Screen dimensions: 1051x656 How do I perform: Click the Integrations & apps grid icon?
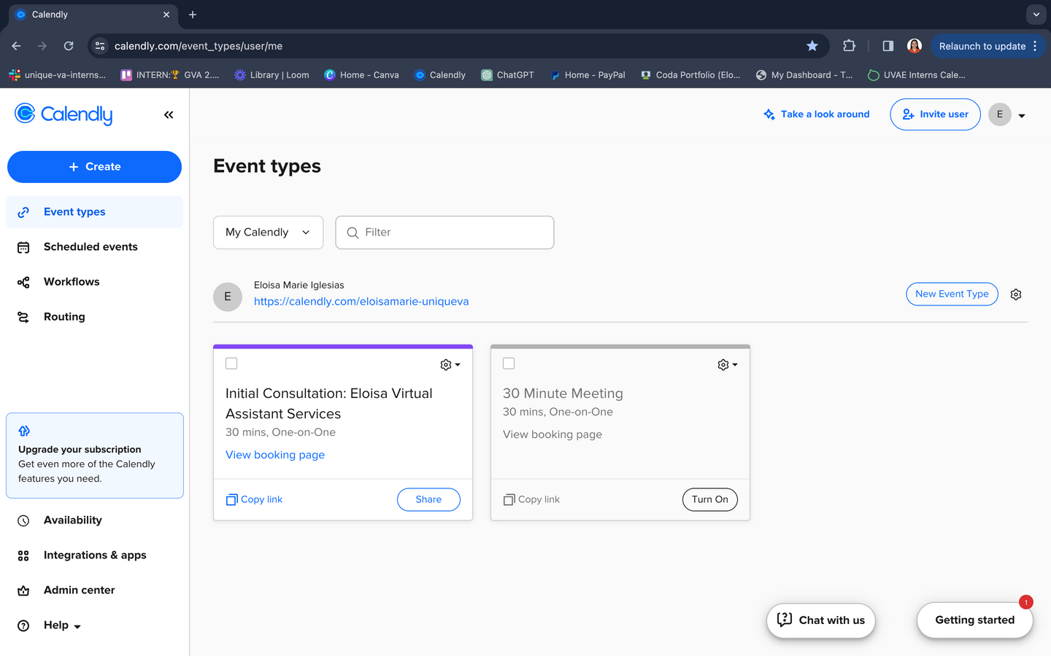(x=23, y=555)
